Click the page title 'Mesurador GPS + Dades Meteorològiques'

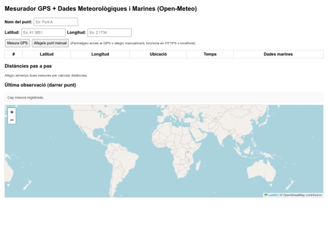coord(101,9)
